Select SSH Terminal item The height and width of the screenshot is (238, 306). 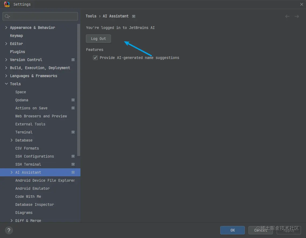(x=28, y=164)
